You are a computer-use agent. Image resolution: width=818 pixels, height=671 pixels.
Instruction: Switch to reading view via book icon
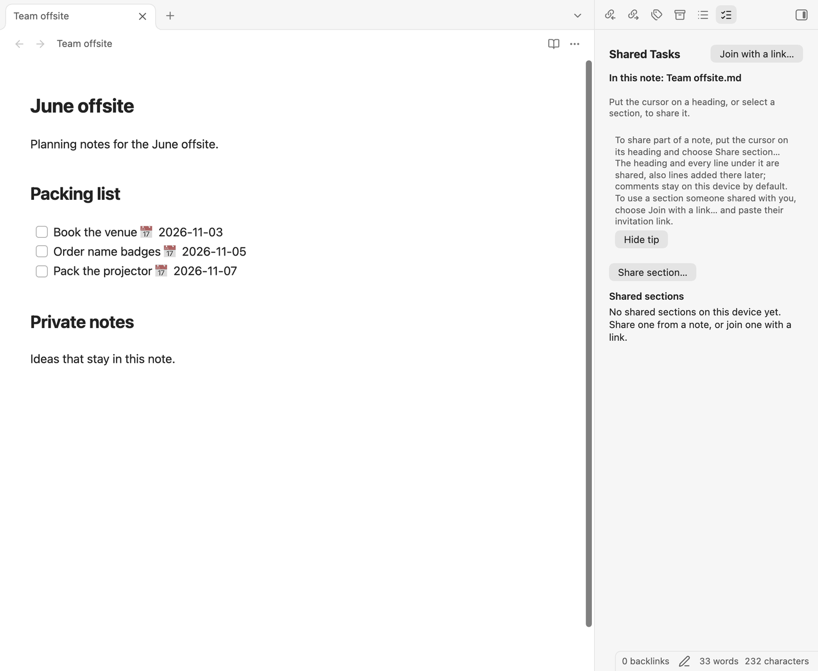(554, 44)
